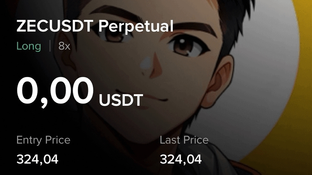
Task: Select the USDT unit label
Action: point(121,100)
